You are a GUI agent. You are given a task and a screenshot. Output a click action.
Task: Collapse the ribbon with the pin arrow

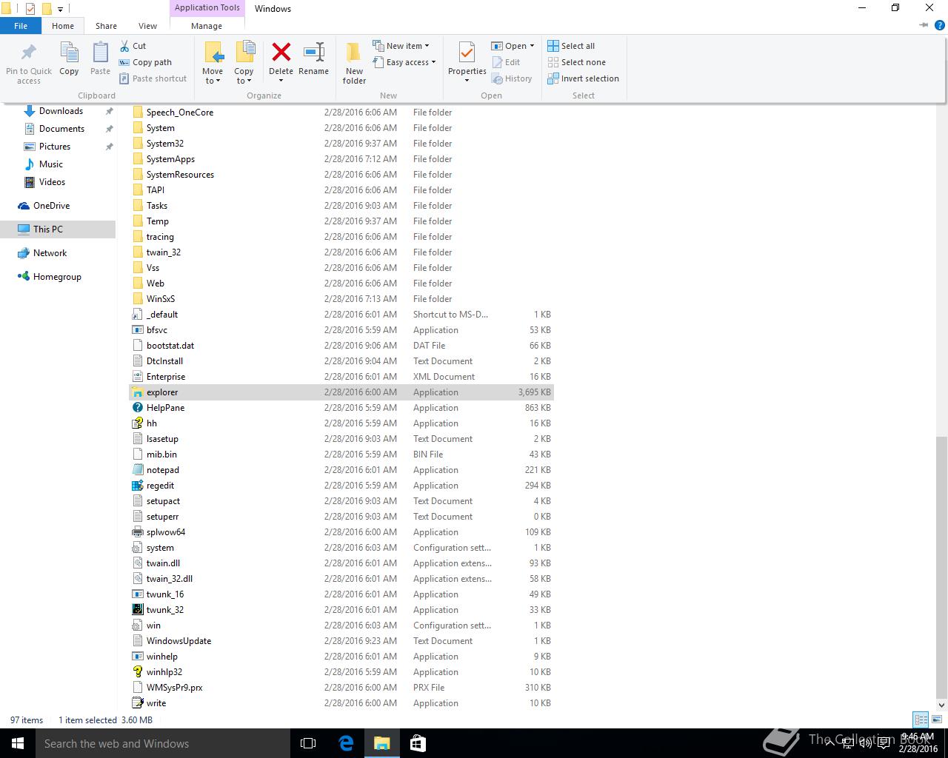point(924,25)
